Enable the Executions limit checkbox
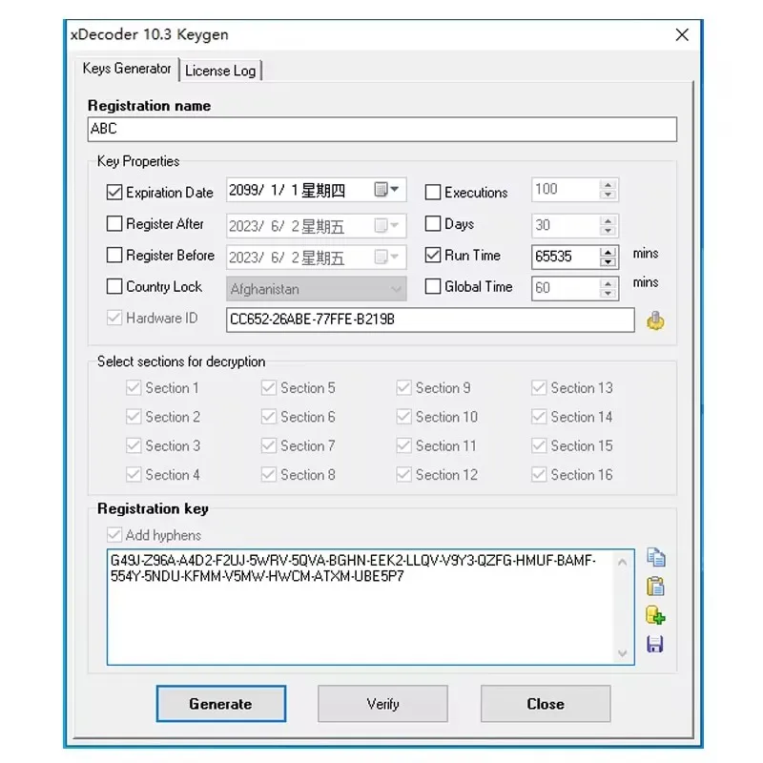This screenshot has height=763, width=763. 433,192
